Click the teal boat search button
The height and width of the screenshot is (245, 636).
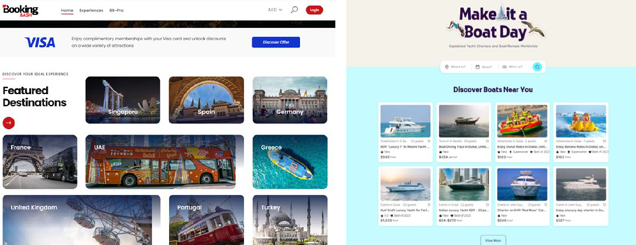point(537,67)
